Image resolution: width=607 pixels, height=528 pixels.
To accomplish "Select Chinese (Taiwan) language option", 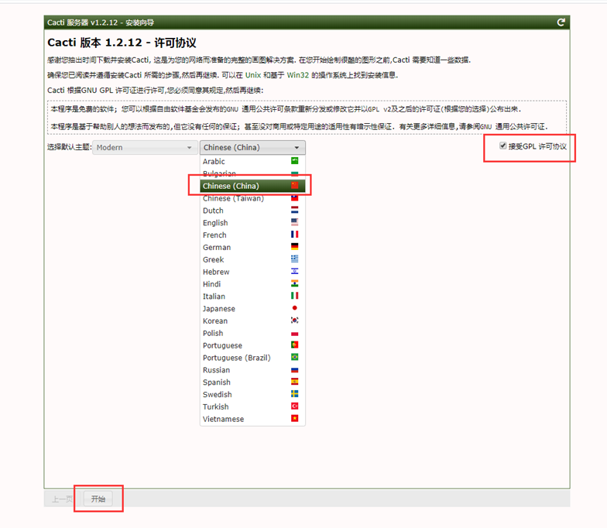I will [x=252, y=198].
